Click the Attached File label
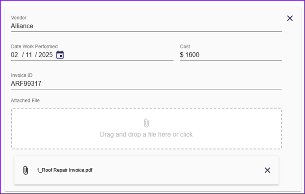This screenshot has width=305, height=194. [25, 100]
